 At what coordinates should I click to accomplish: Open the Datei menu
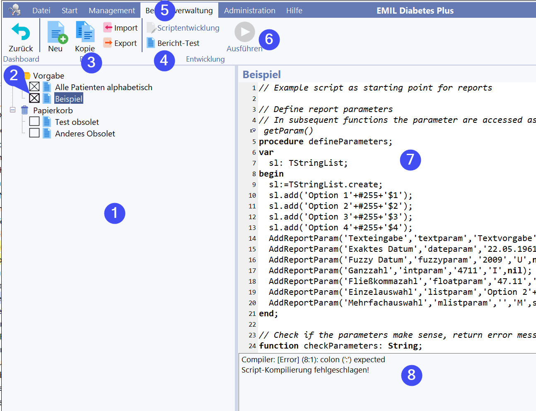point(41,10)
